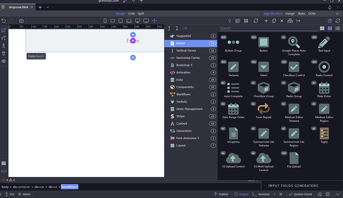The width and height of the screenshot is (343, 198).
Task: Insert the Checkbox Group component
Action: point(263,90)
